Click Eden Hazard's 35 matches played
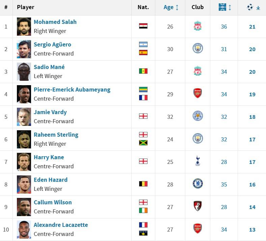The image size is (266, 241). [224, 184]
